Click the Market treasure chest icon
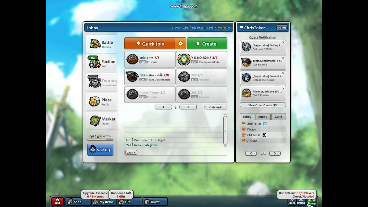This screenshot has width=368, height=207. coord(95,121)
